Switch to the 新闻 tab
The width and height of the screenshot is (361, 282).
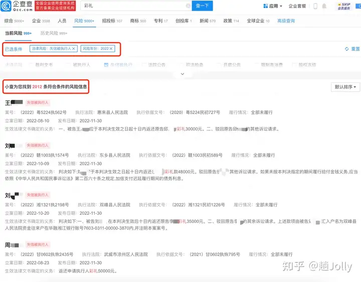(208, 21)
